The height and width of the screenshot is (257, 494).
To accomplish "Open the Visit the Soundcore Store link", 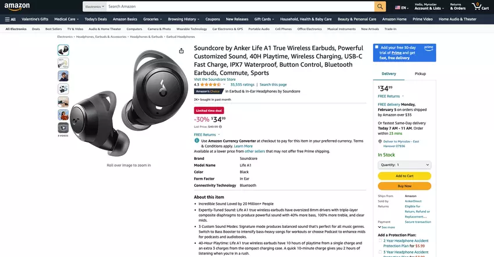I will (214, 79).
